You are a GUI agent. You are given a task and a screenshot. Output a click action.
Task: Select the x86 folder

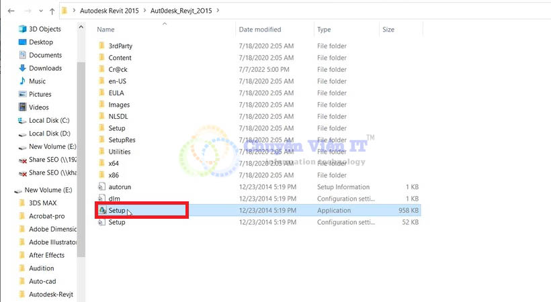click(114, 175)
